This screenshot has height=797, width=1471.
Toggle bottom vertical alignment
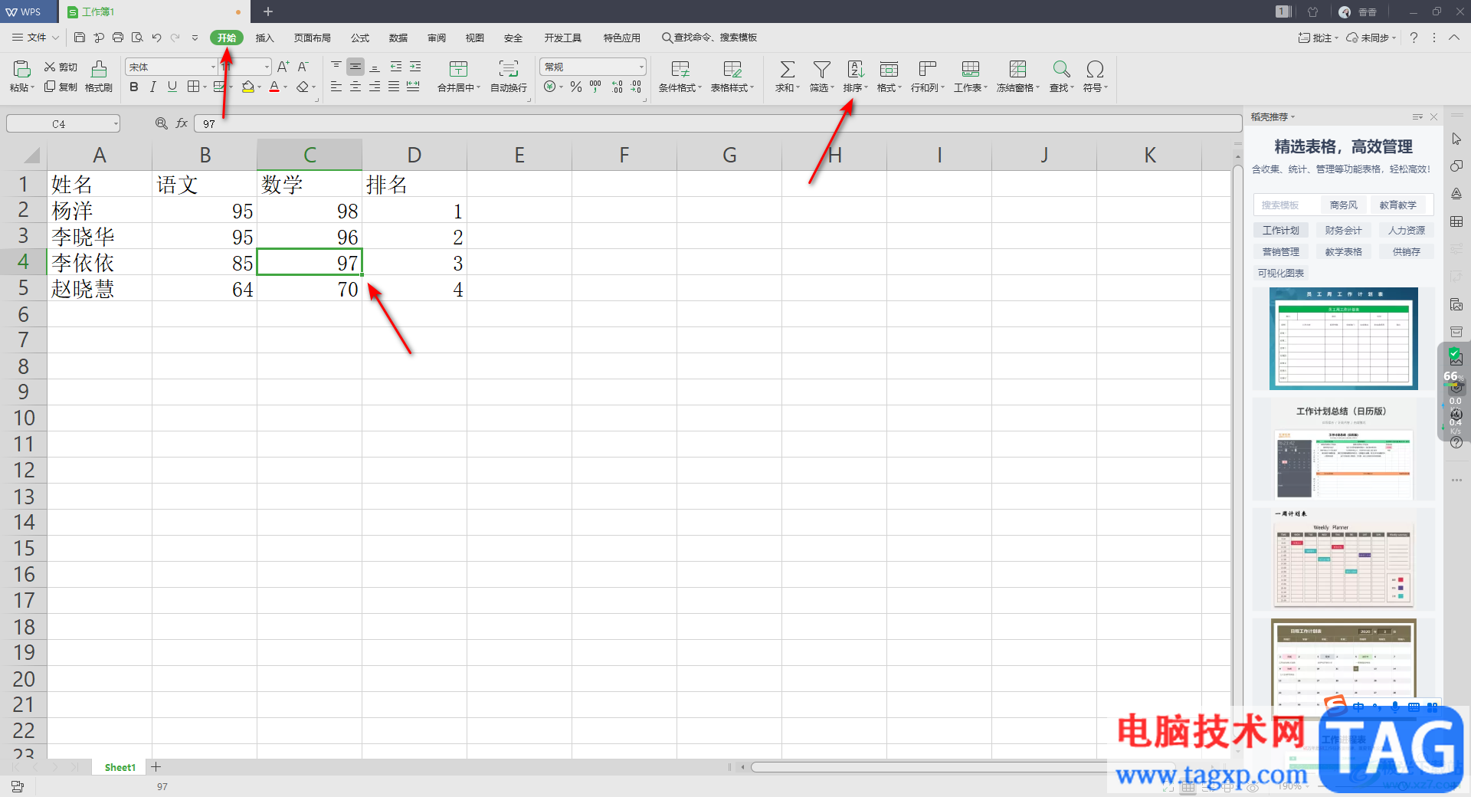[375, 67]
